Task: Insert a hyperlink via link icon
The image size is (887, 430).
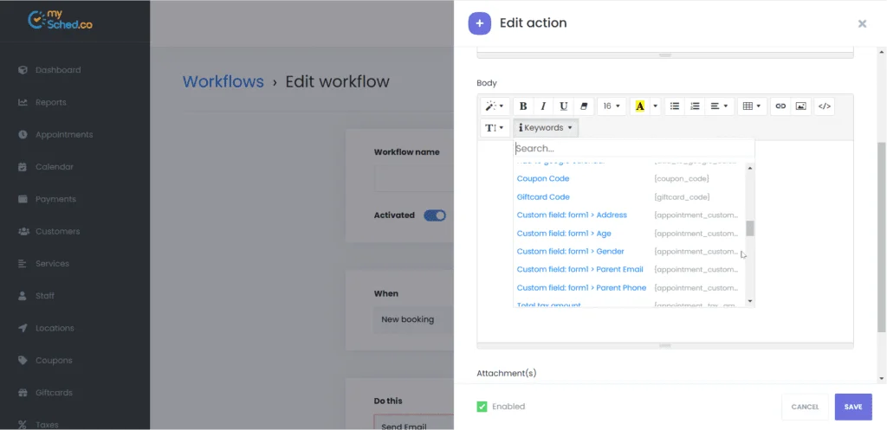Action: [780, 106]
